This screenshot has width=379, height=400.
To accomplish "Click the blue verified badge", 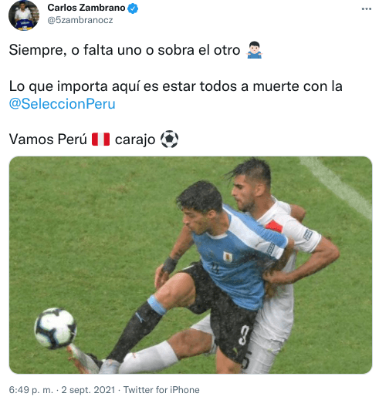I will point(133,8).
